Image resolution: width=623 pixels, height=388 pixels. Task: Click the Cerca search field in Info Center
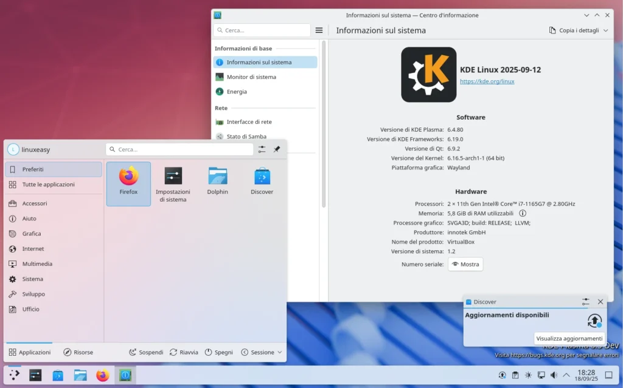[263, 29]
